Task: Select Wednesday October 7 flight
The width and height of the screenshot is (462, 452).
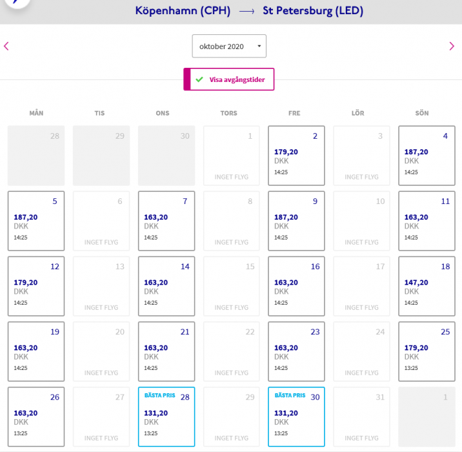Action: (166, 220)
